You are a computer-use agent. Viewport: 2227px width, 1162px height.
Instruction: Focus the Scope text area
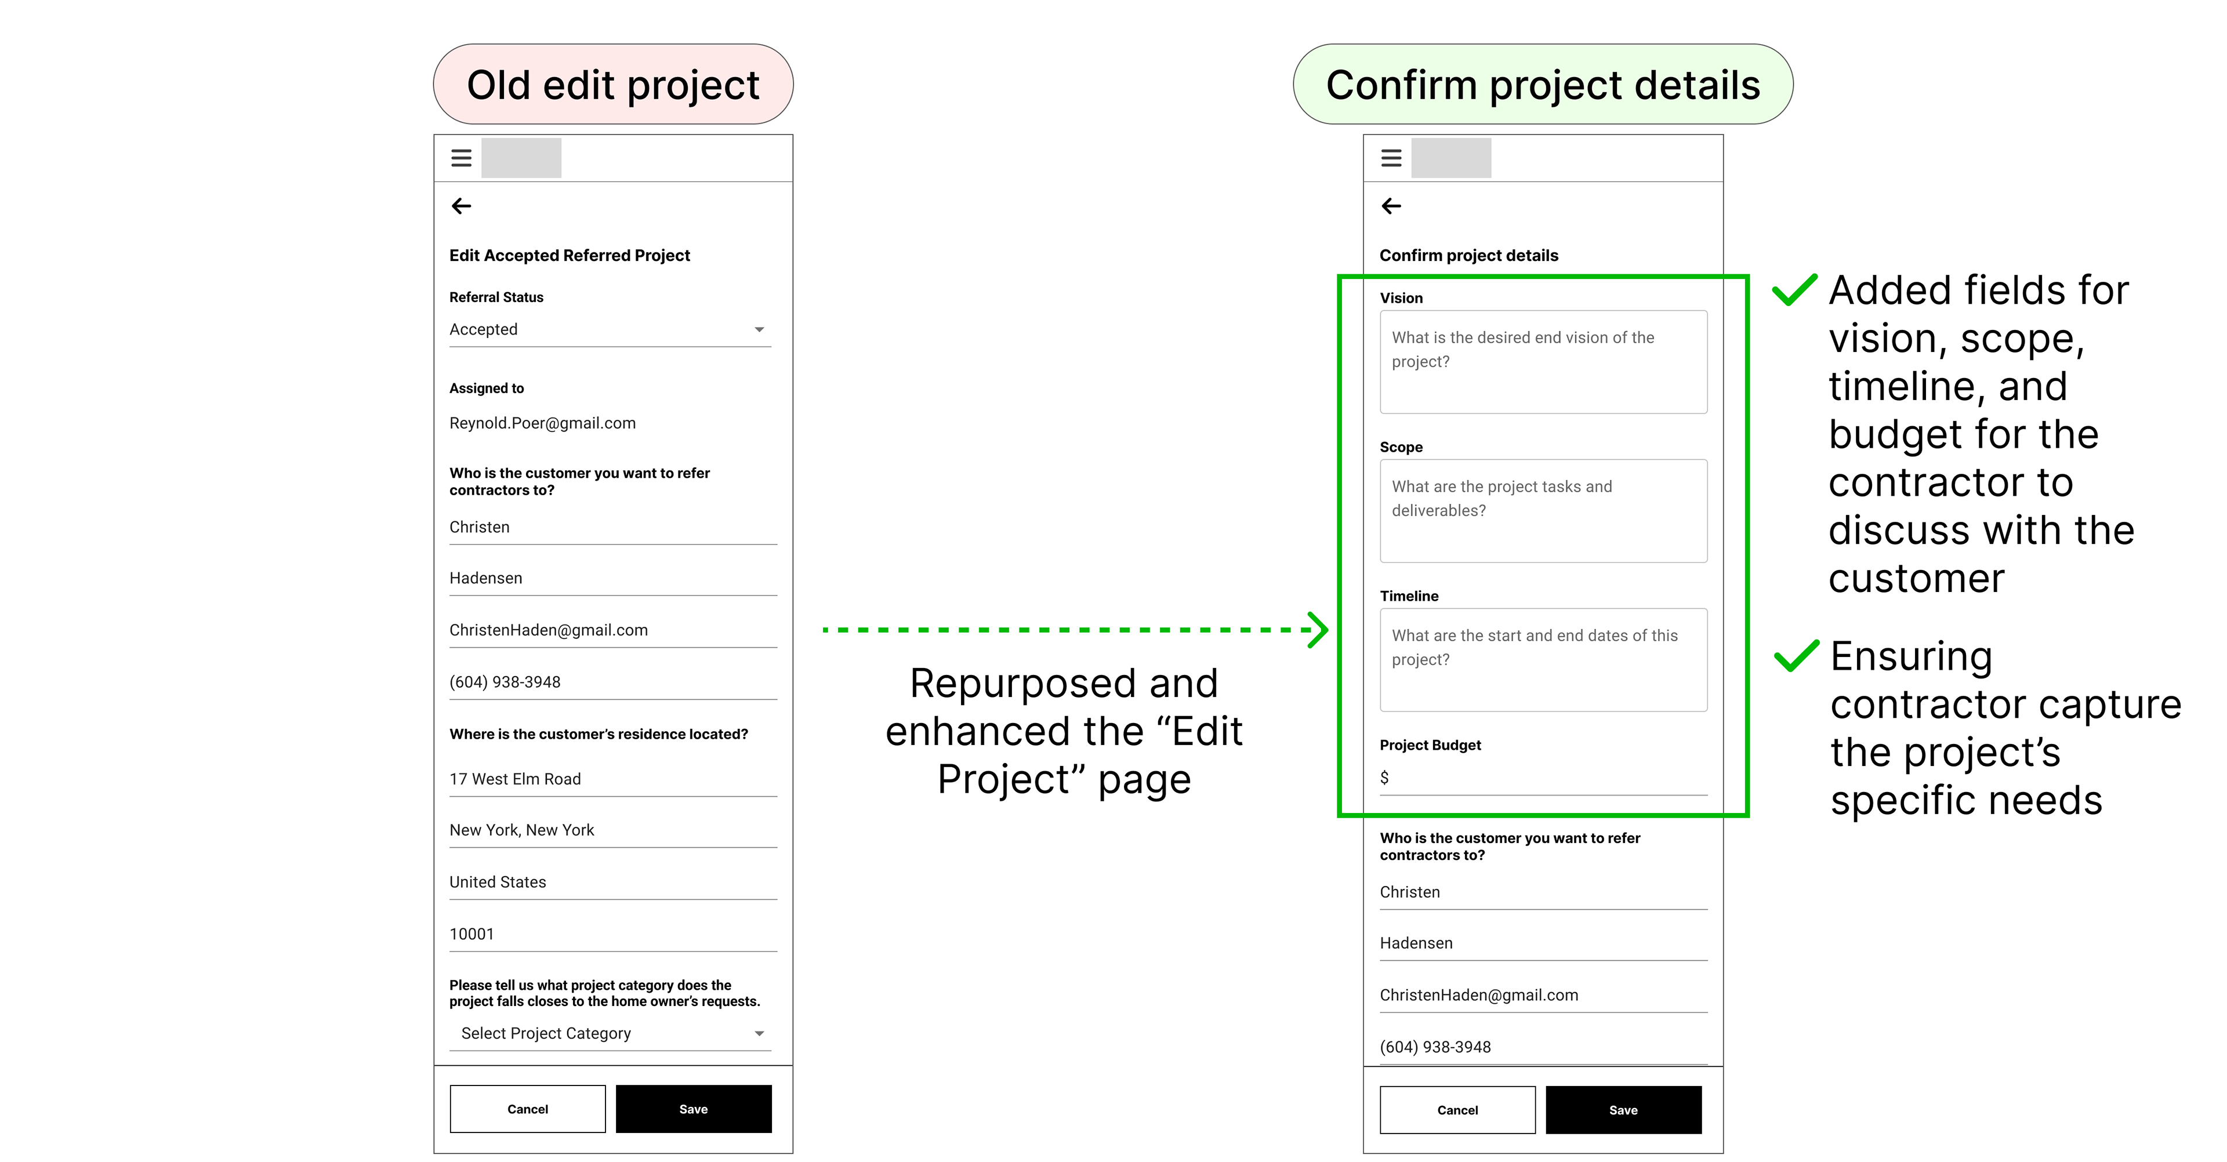pos(1543,510)
